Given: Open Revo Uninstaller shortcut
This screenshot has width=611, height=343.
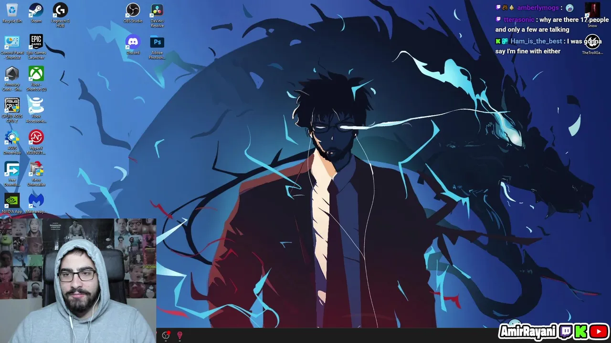Looking at the screenshot, I should (x=36, y=174).
